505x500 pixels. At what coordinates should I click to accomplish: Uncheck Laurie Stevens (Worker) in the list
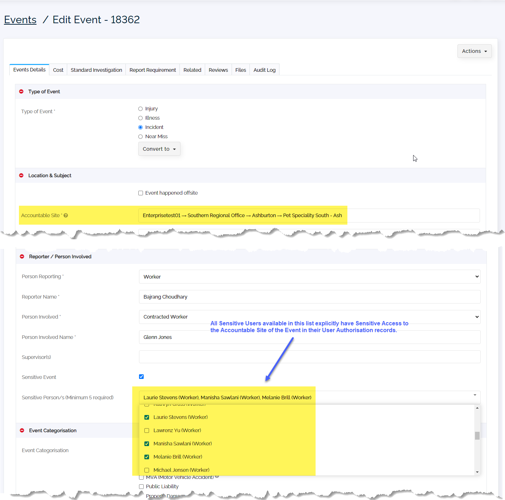147,417
